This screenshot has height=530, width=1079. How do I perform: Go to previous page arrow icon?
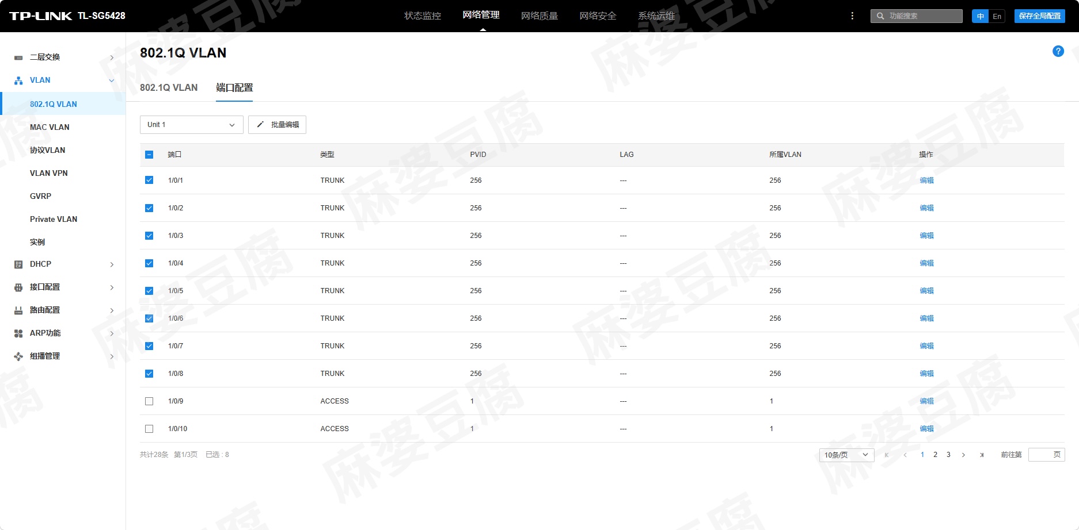[x=905, y=455]
